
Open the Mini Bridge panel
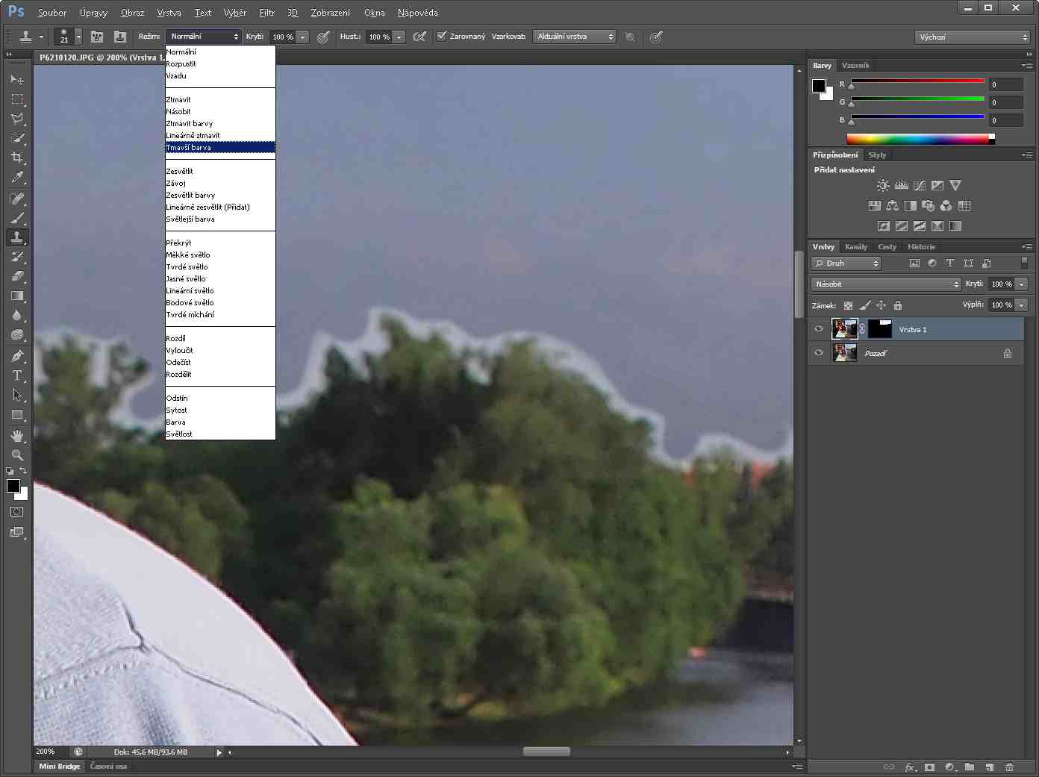tap(60, 767)
